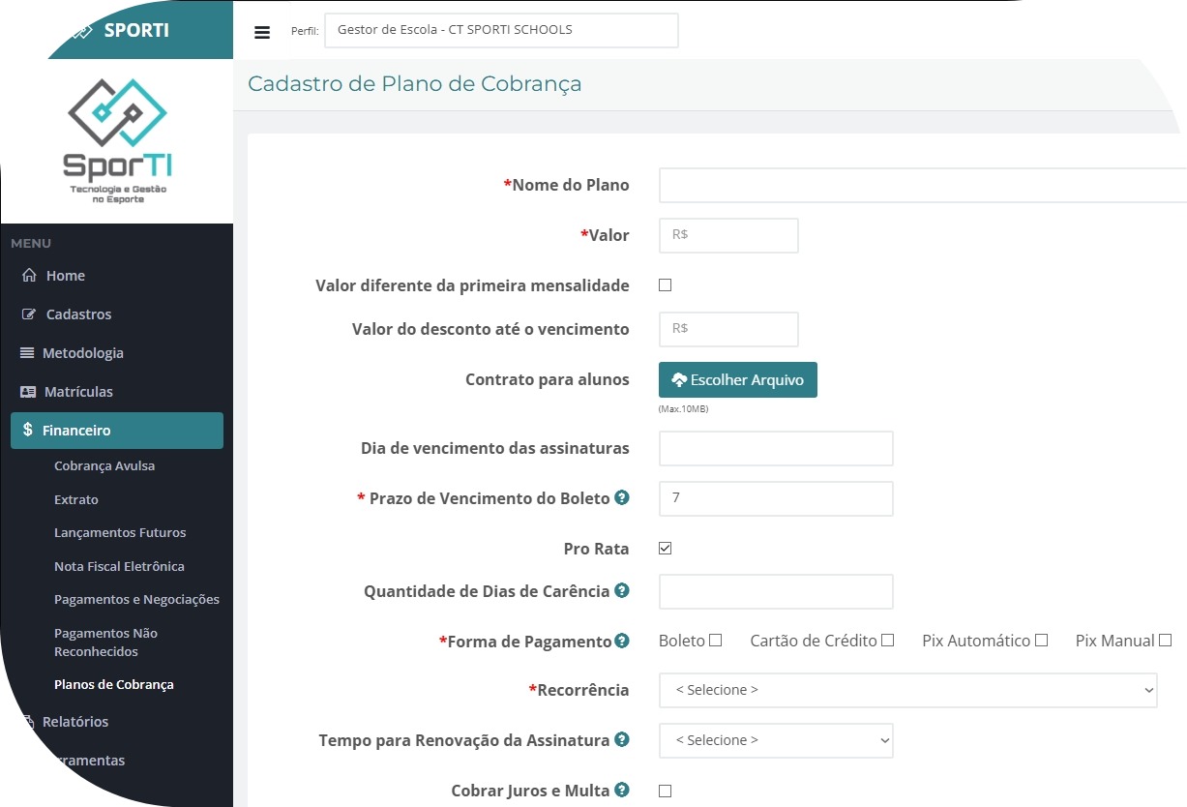Click help icon next to Quantidade de Dias de Carência
The height and width of the screenshot is (807, 1187).
coord(622,590)
